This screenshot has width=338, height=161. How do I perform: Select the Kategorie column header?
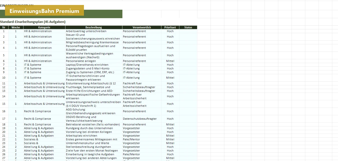tap(44, 27)
